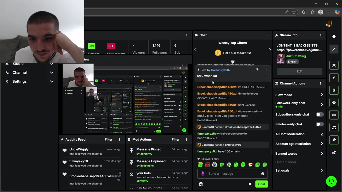Click the purple microphone icon in message box
This screenshot has width=342, height=192.
click(203, 174)
